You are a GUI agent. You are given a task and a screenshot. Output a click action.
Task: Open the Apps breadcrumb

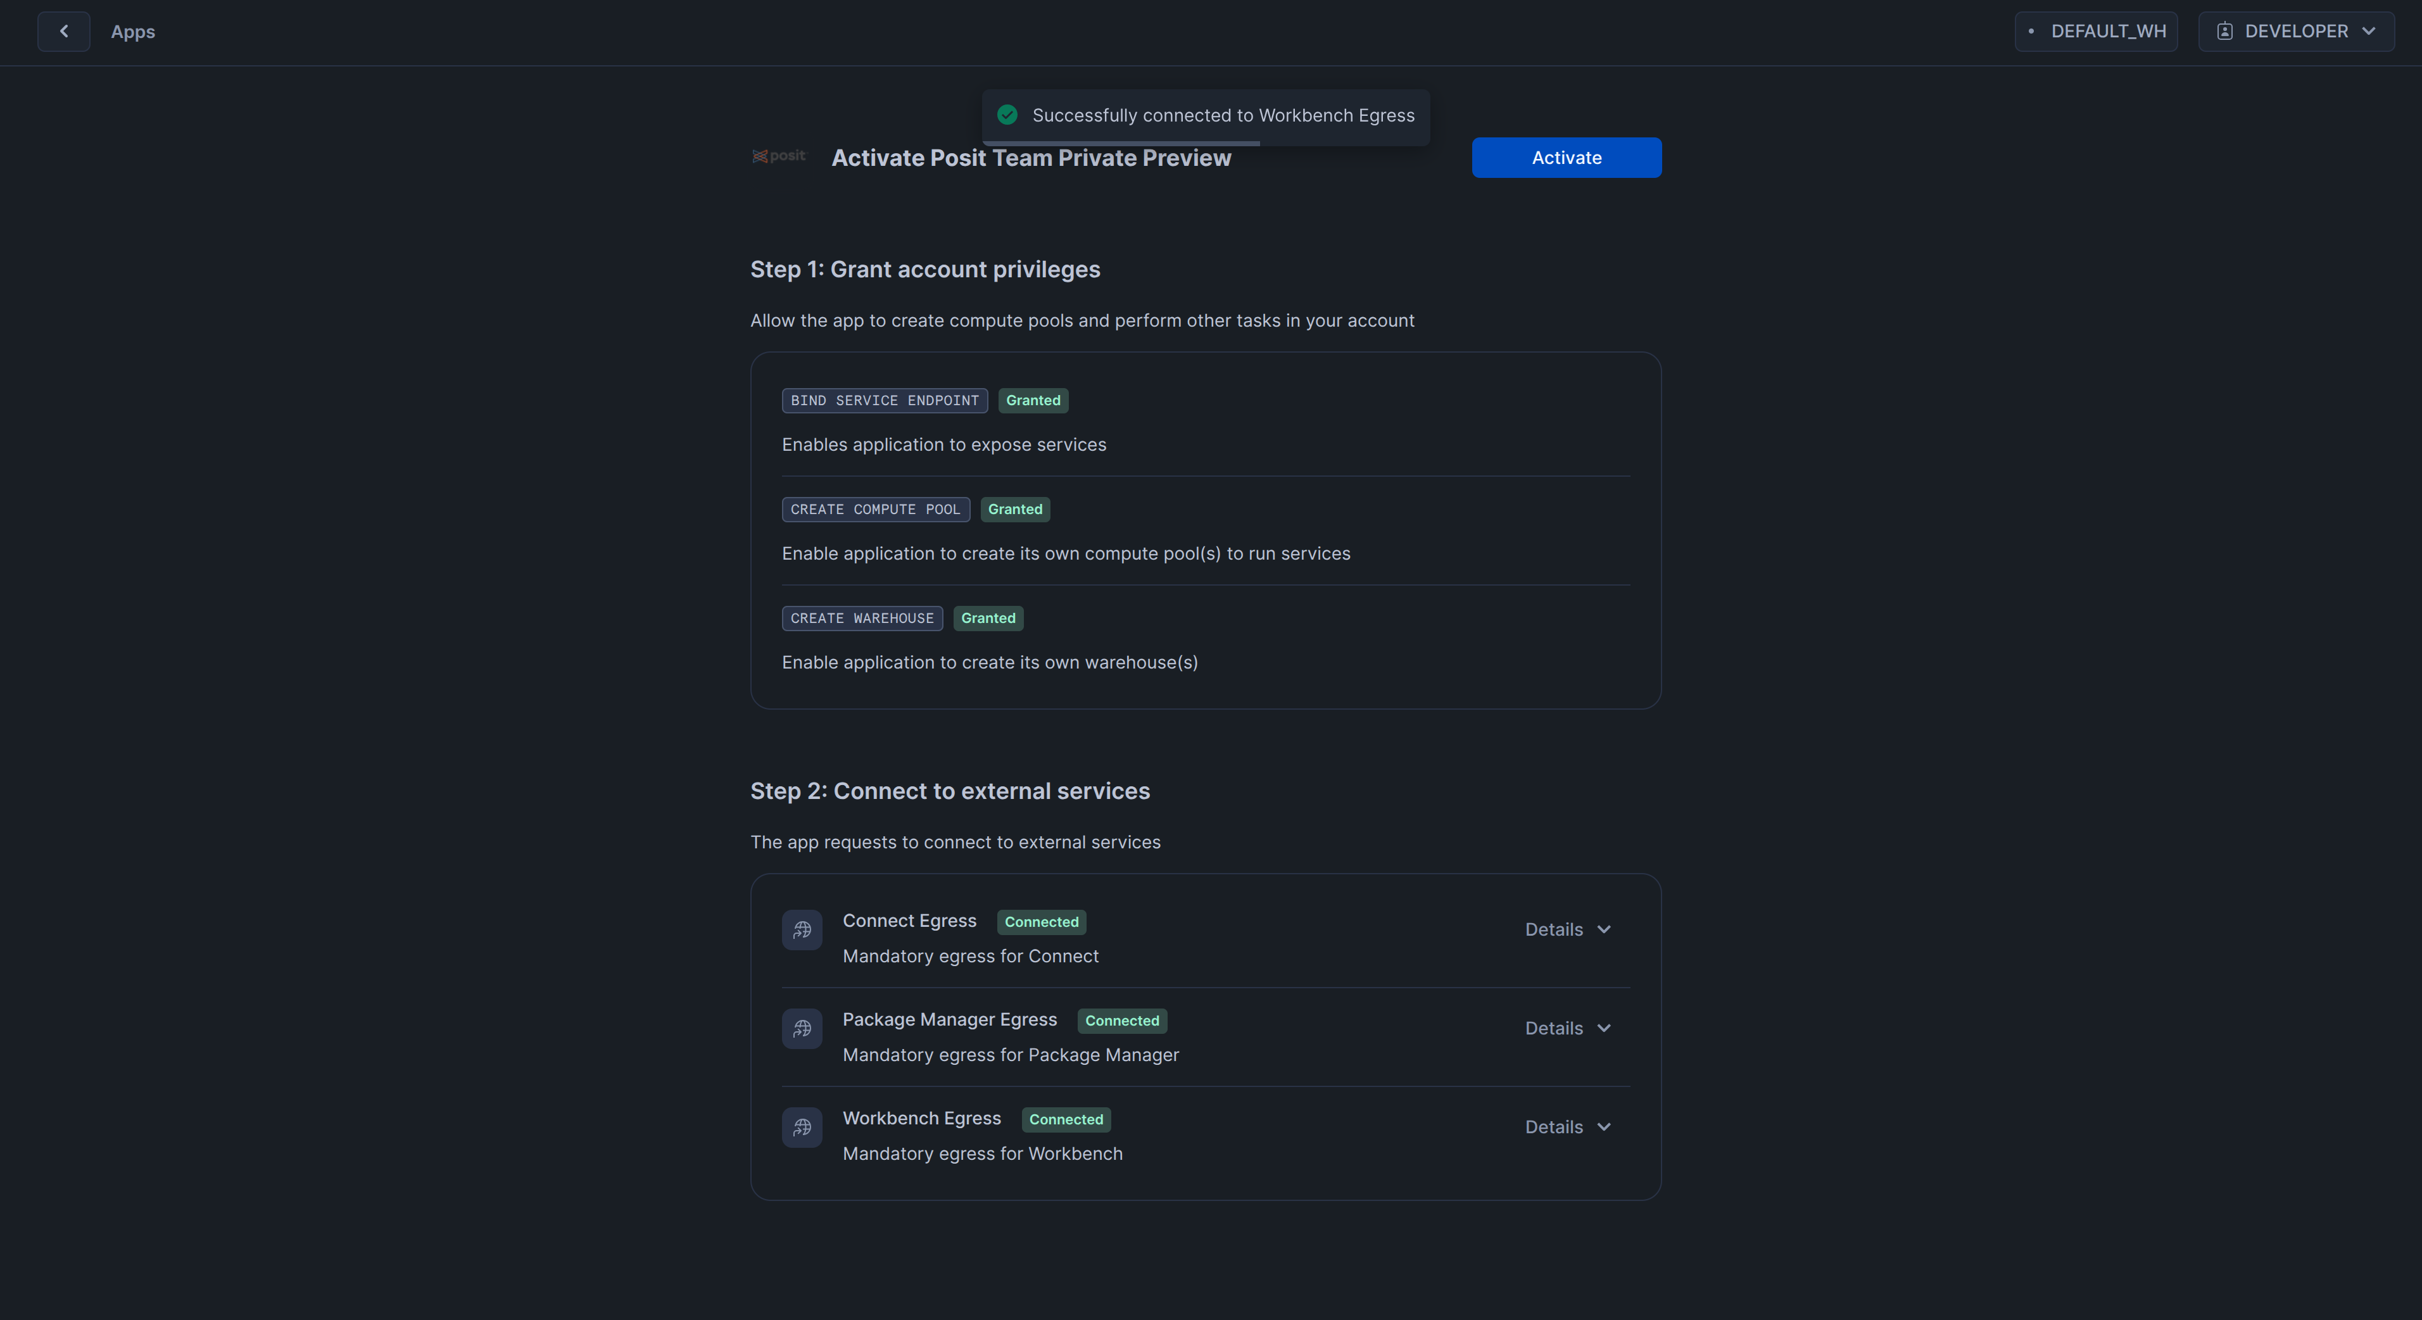click(132, 31)
